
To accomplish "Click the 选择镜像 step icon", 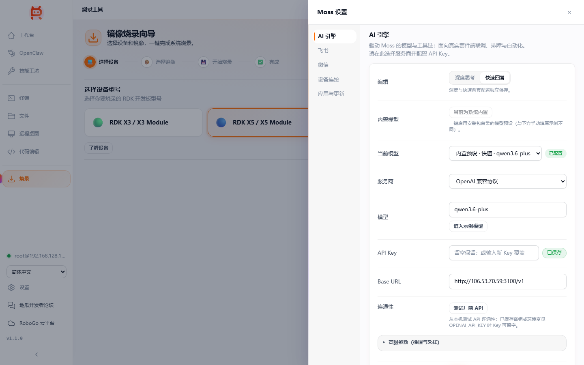I will coord(147,62).
